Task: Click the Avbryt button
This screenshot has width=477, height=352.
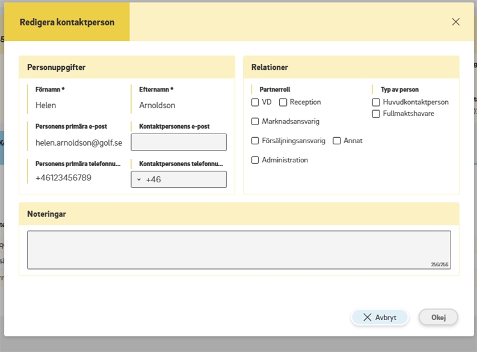Action: click(x=380, y=317)
